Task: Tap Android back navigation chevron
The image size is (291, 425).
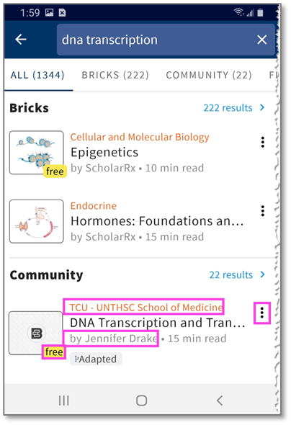Action: pyautogui.click(x=220, y=401)
